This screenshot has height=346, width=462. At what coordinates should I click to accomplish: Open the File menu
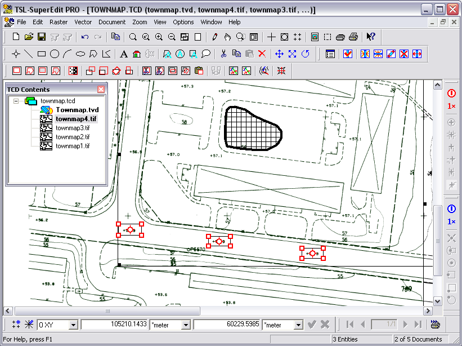tap(21, 22)
